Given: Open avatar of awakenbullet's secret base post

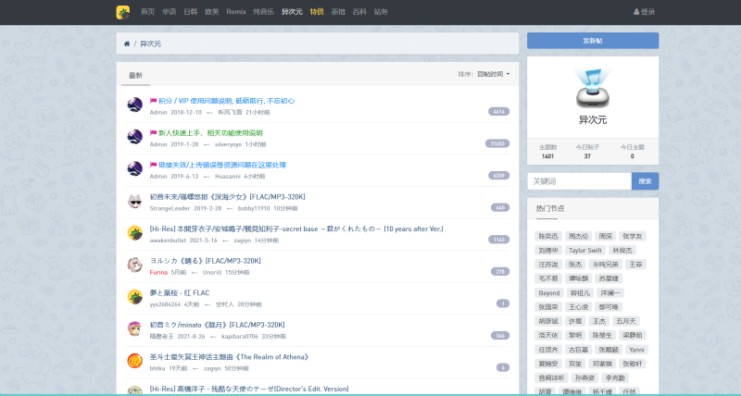Looking at the screenshot, I should 134,233.
